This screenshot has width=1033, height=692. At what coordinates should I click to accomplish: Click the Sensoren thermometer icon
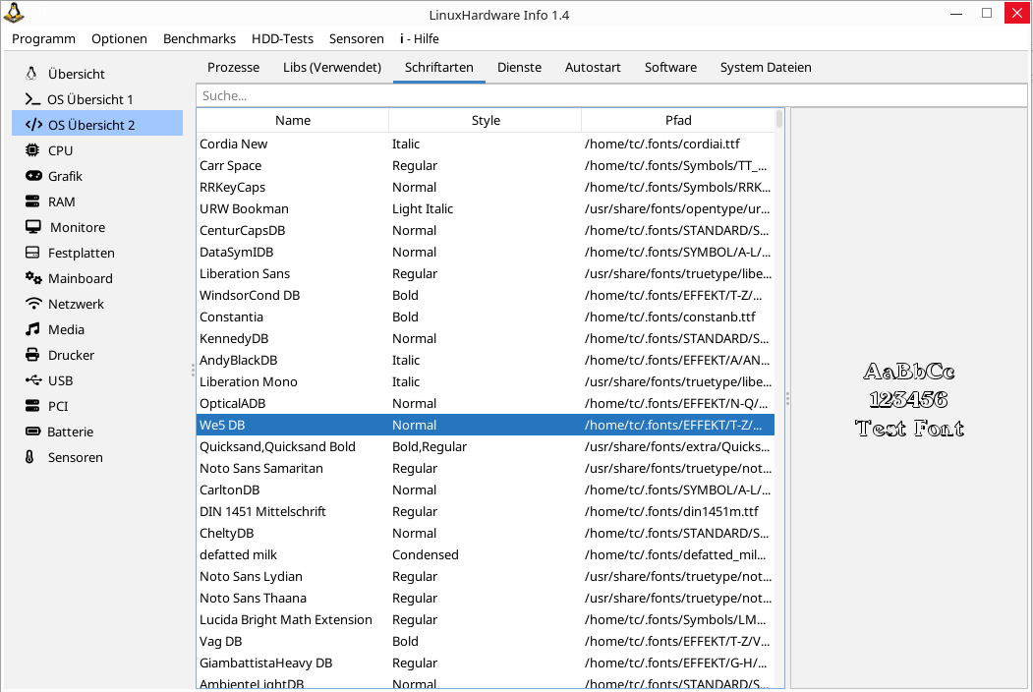point(29,457)
